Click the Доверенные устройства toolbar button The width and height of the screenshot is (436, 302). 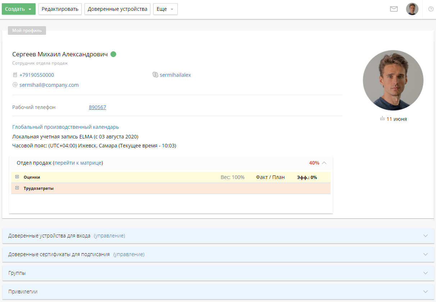117,9
